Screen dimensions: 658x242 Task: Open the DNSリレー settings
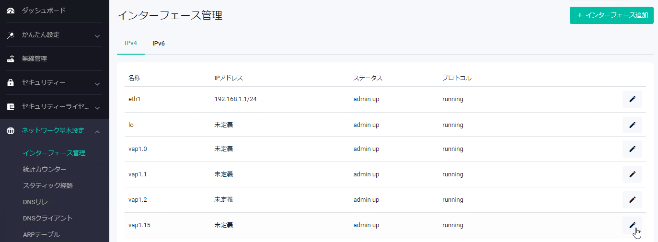coord(38,202)
